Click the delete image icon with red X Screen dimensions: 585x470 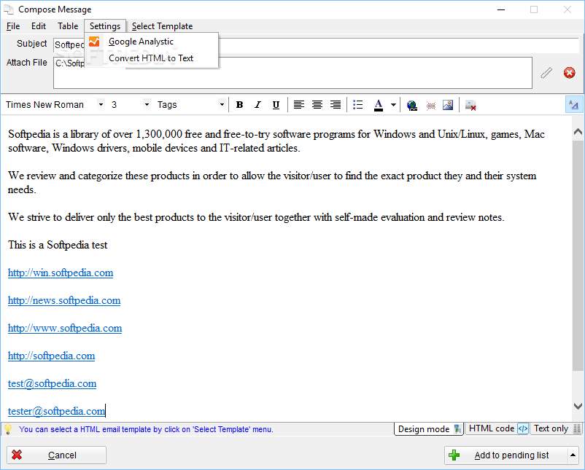470,106
